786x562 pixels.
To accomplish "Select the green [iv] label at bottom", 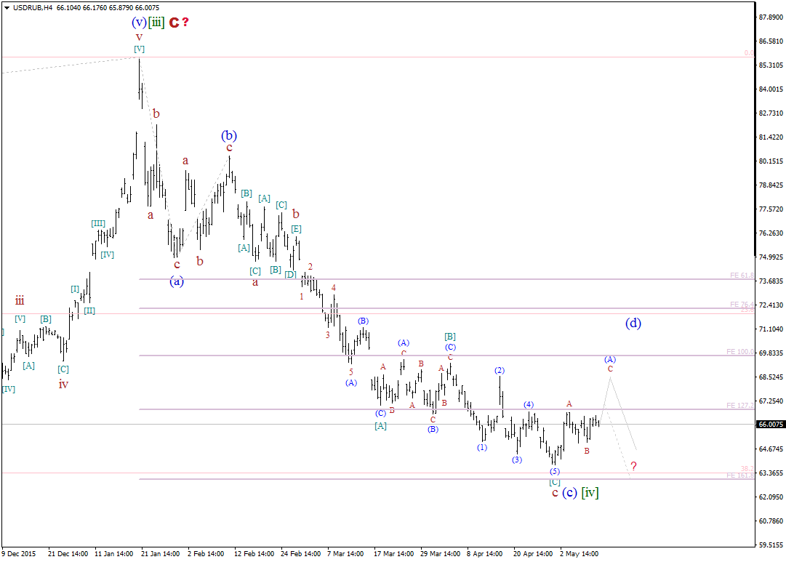I will (x=590, y=493).
